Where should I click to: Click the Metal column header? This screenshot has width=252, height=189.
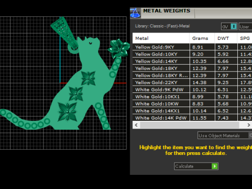(161, 38)
